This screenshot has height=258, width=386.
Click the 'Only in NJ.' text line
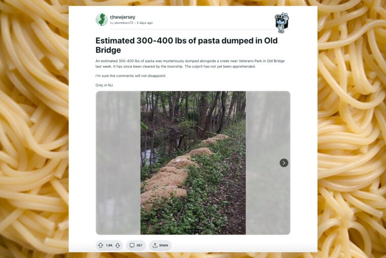(x=105, y=85)
